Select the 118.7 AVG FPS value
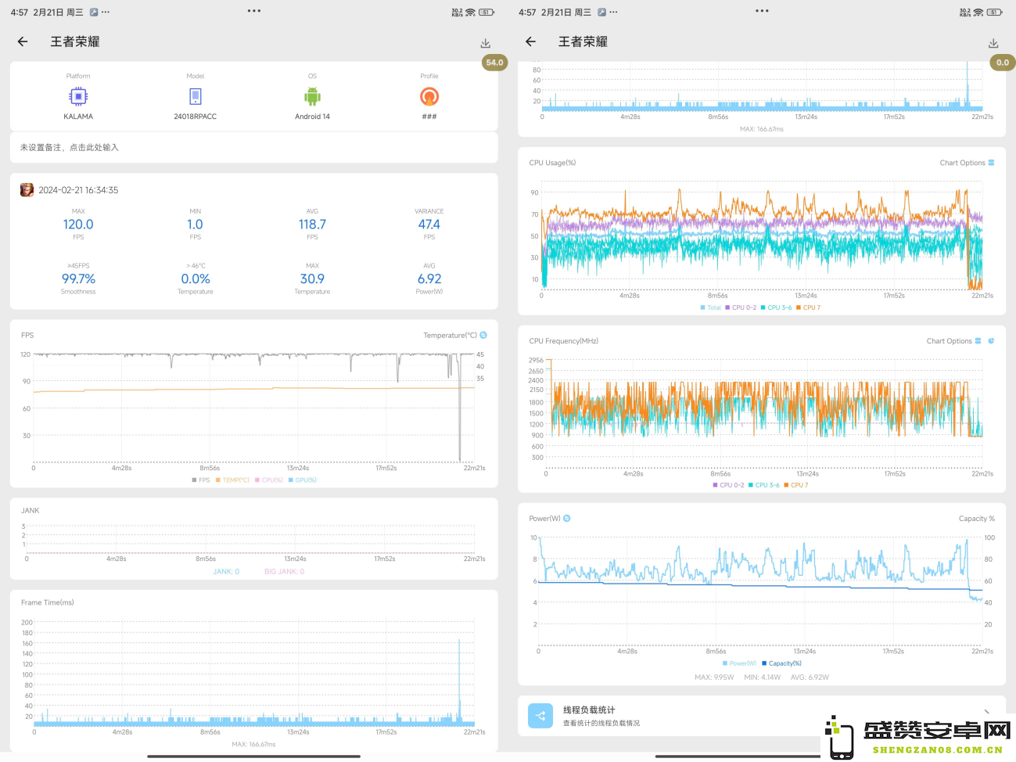The width and height of the screenshot is (1016, 762). [x=312, y=225]
